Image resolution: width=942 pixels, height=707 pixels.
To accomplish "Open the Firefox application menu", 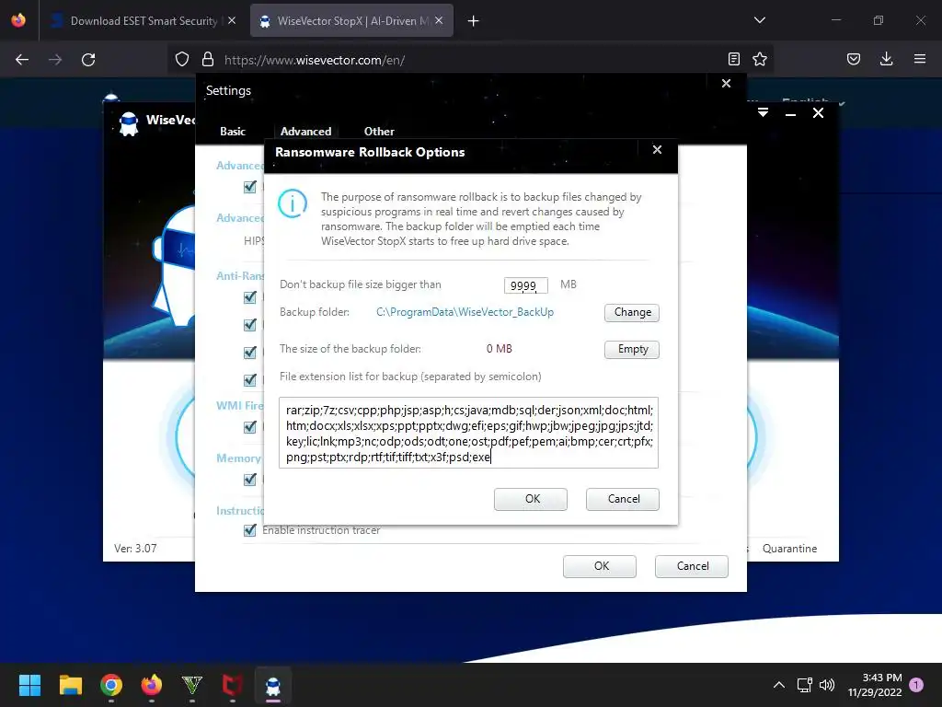I will (919, 59).
